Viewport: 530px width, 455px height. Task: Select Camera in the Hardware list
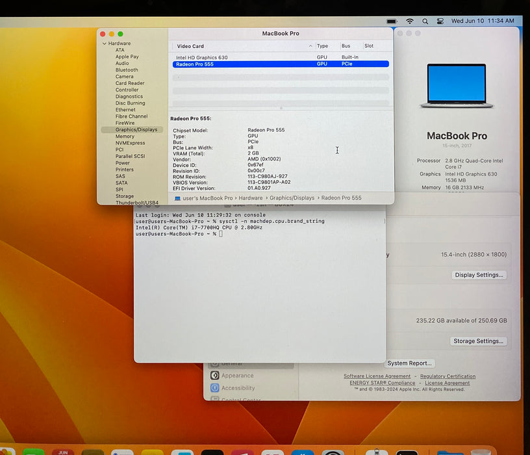(125, 77)
